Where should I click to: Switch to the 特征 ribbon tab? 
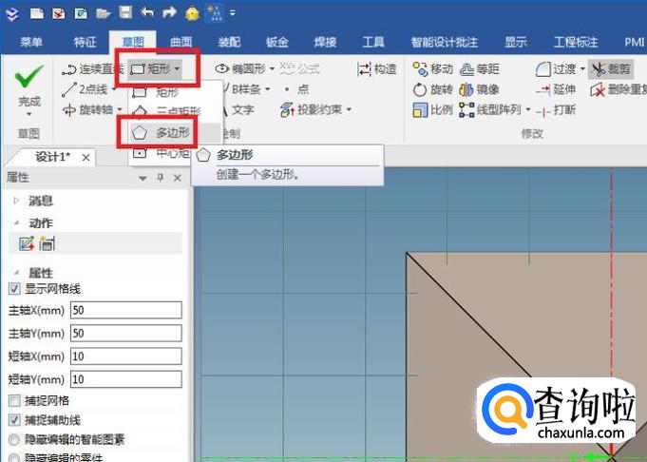pyautogui.click(x=85, y=42)
